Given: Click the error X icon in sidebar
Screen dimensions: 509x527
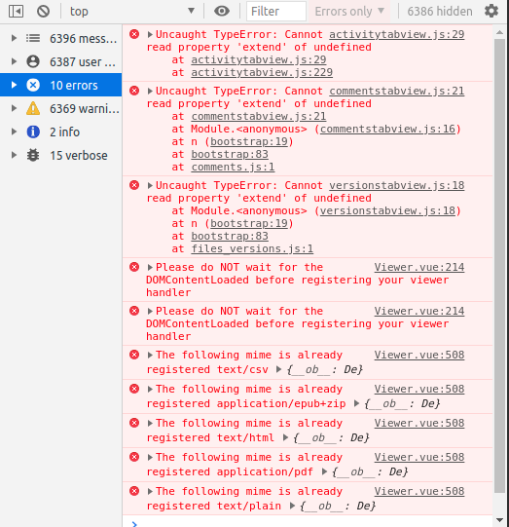Looking at the screenshot, I should 33,85.
